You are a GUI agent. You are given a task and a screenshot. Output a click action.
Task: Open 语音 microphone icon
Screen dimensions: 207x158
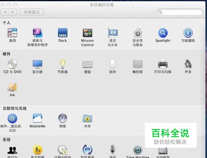pyautogui.click(x=113, y=149)
